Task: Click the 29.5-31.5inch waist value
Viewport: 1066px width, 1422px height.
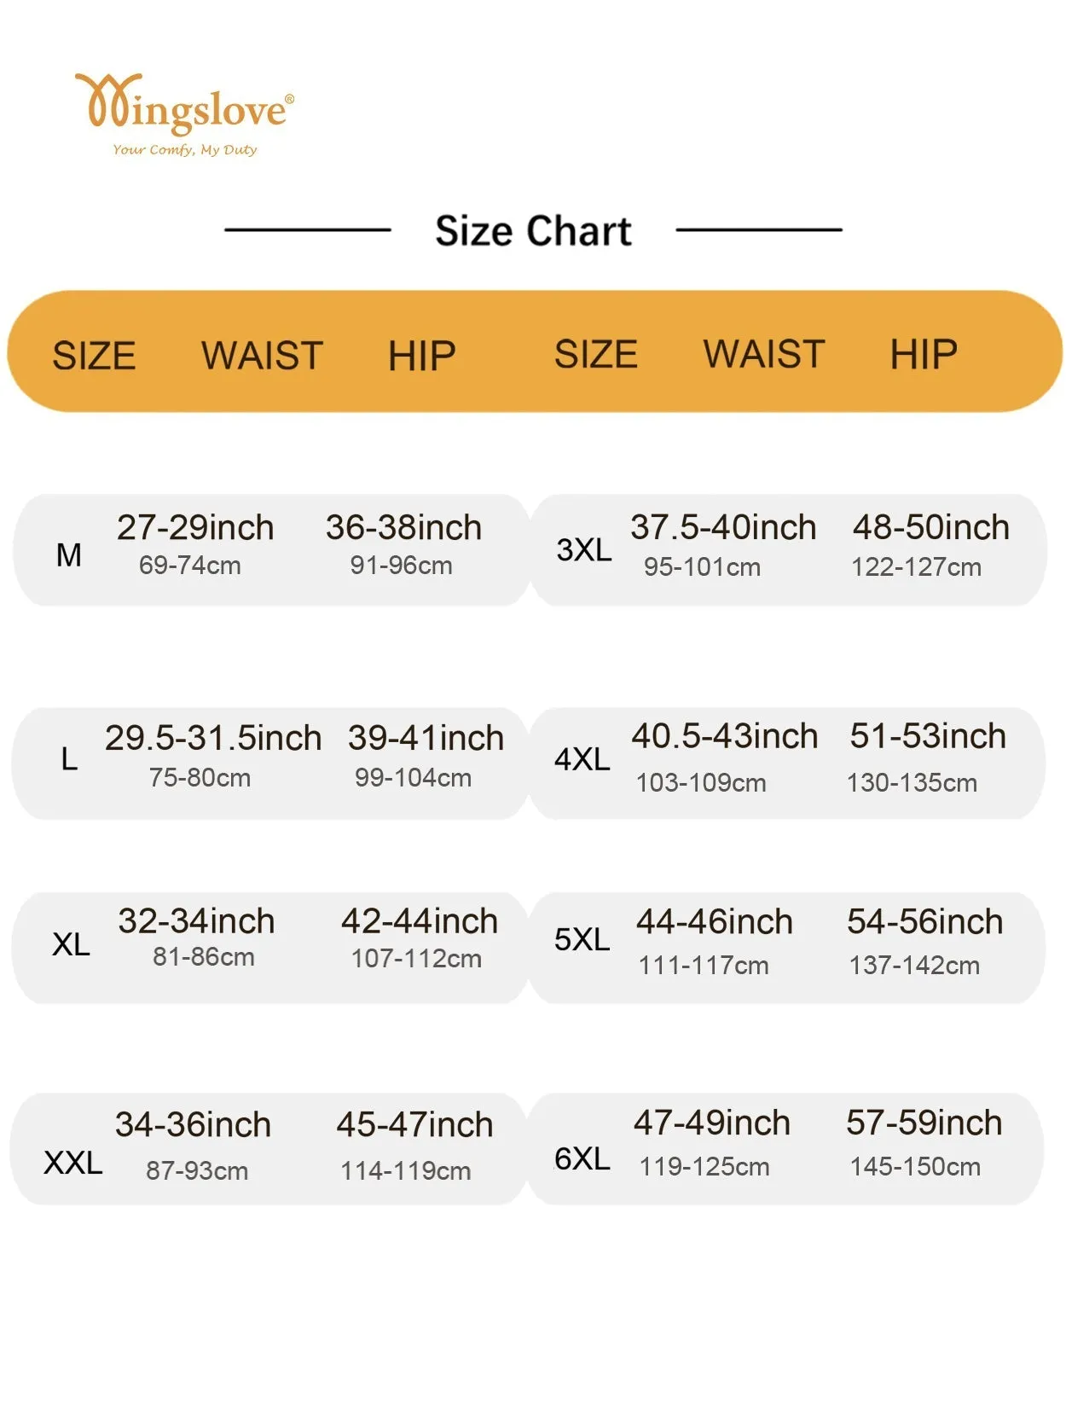Action: (213, 739)
